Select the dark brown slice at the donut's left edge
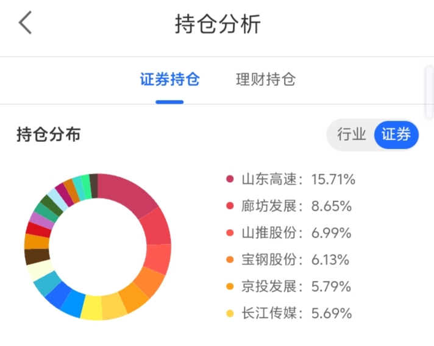 point(37,256)
